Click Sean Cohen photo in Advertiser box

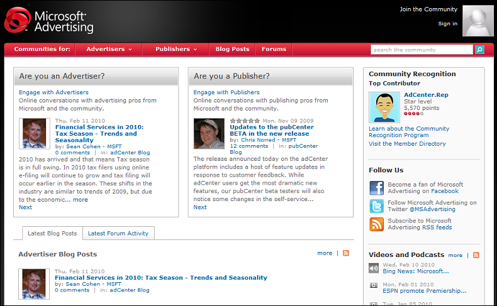coord(35,134)
